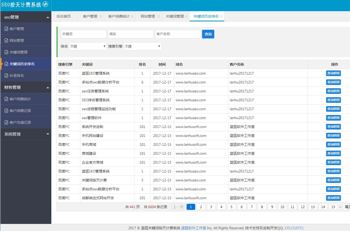Open 关键词历史排名 in the sidebar
This screenshot has height=231, width=350.
tap(26, 64)
